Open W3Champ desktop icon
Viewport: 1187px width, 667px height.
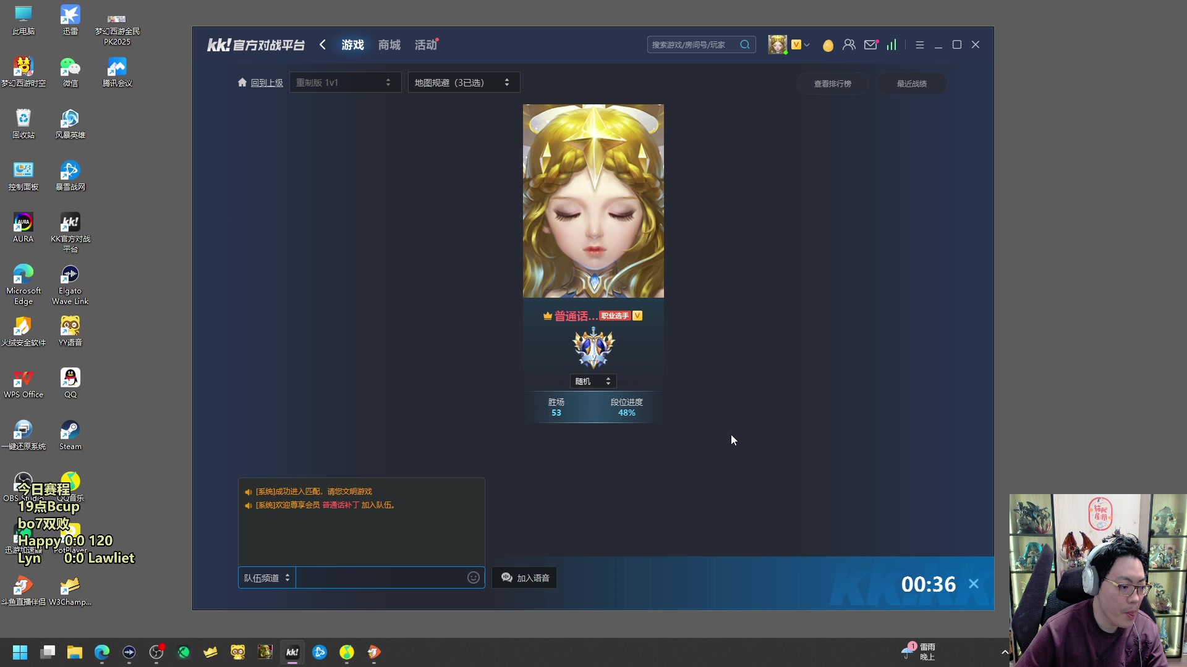pos(70,591)
